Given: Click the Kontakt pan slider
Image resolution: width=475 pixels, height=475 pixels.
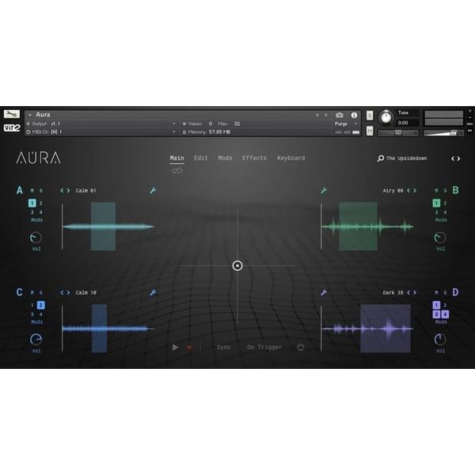Looking at the screenshot, I should point(398,133).
